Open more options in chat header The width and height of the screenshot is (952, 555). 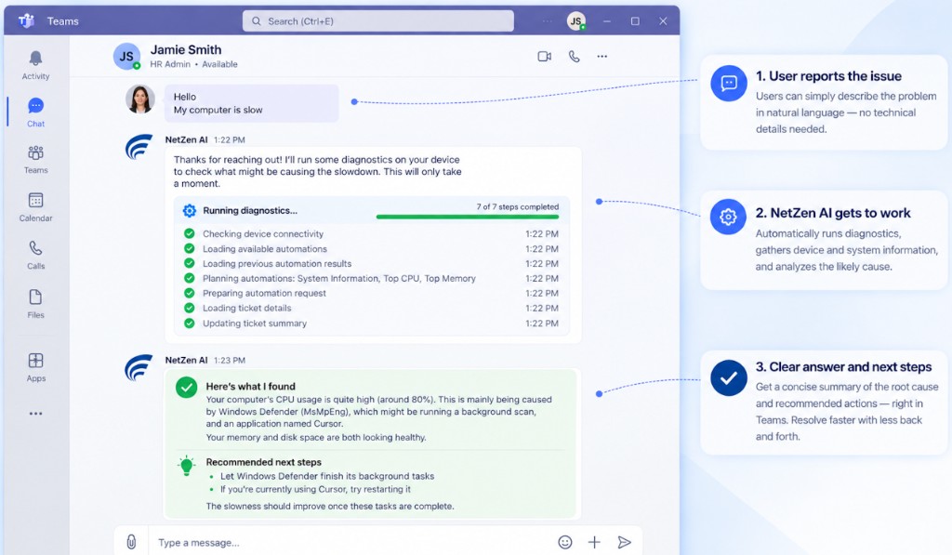pyautogui.click(x=602, y=57)
